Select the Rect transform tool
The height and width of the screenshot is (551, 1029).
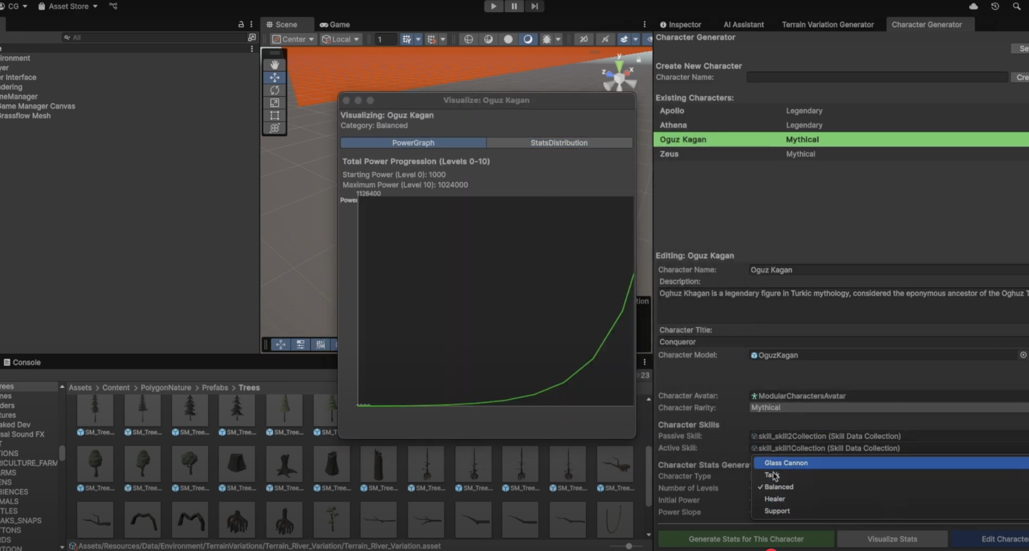click(274, 116)
